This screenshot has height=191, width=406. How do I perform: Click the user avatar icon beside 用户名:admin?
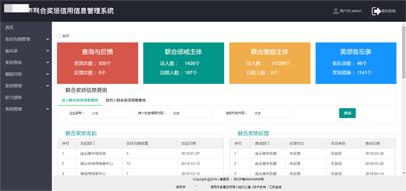click(x=335, y=11)
